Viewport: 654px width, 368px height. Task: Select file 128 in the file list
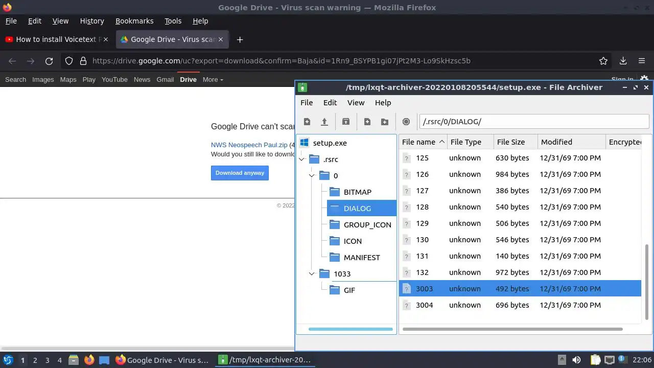coord(520,207)
